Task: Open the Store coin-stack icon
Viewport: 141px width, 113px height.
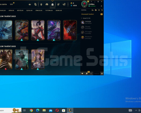Action: coord(64,4)
